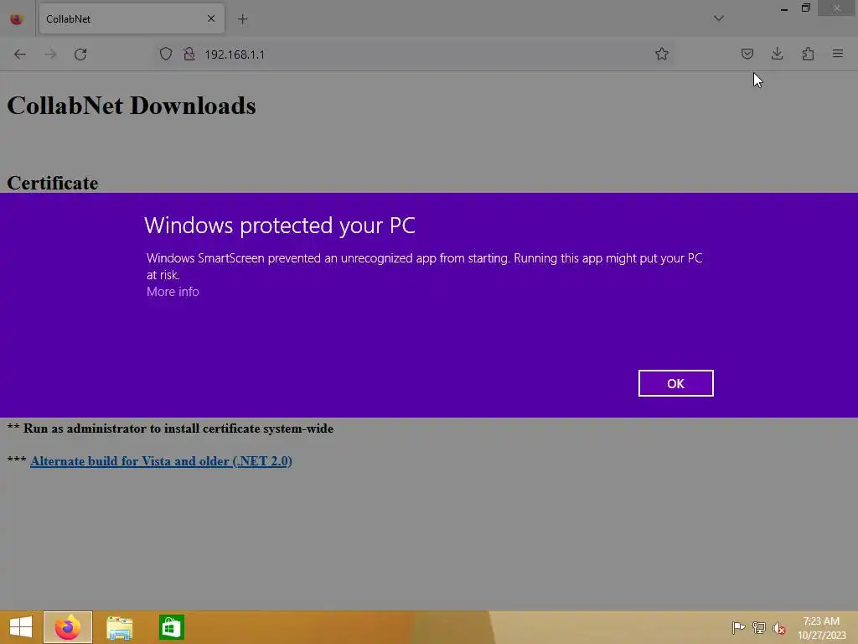Click the Run as administrator note text
This screenshot has width=858, height=644.
click(170, 428)
